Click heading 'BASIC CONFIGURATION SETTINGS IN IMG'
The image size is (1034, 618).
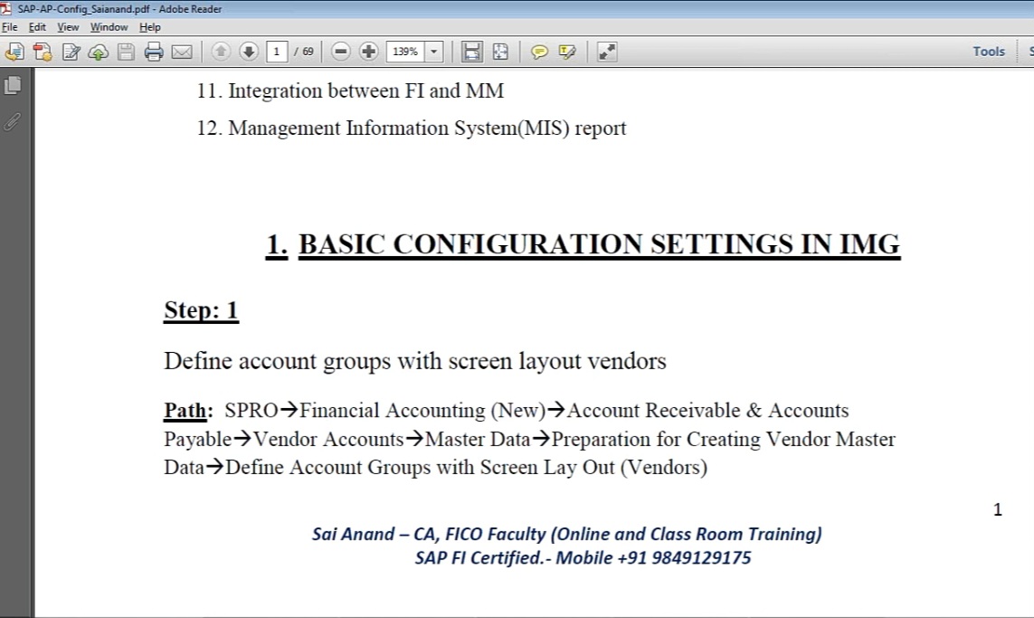(x=599, y=244)
